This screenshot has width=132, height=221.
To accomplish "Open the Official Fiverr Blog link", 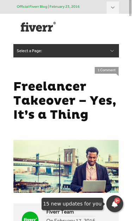I will tap(32, 7).
